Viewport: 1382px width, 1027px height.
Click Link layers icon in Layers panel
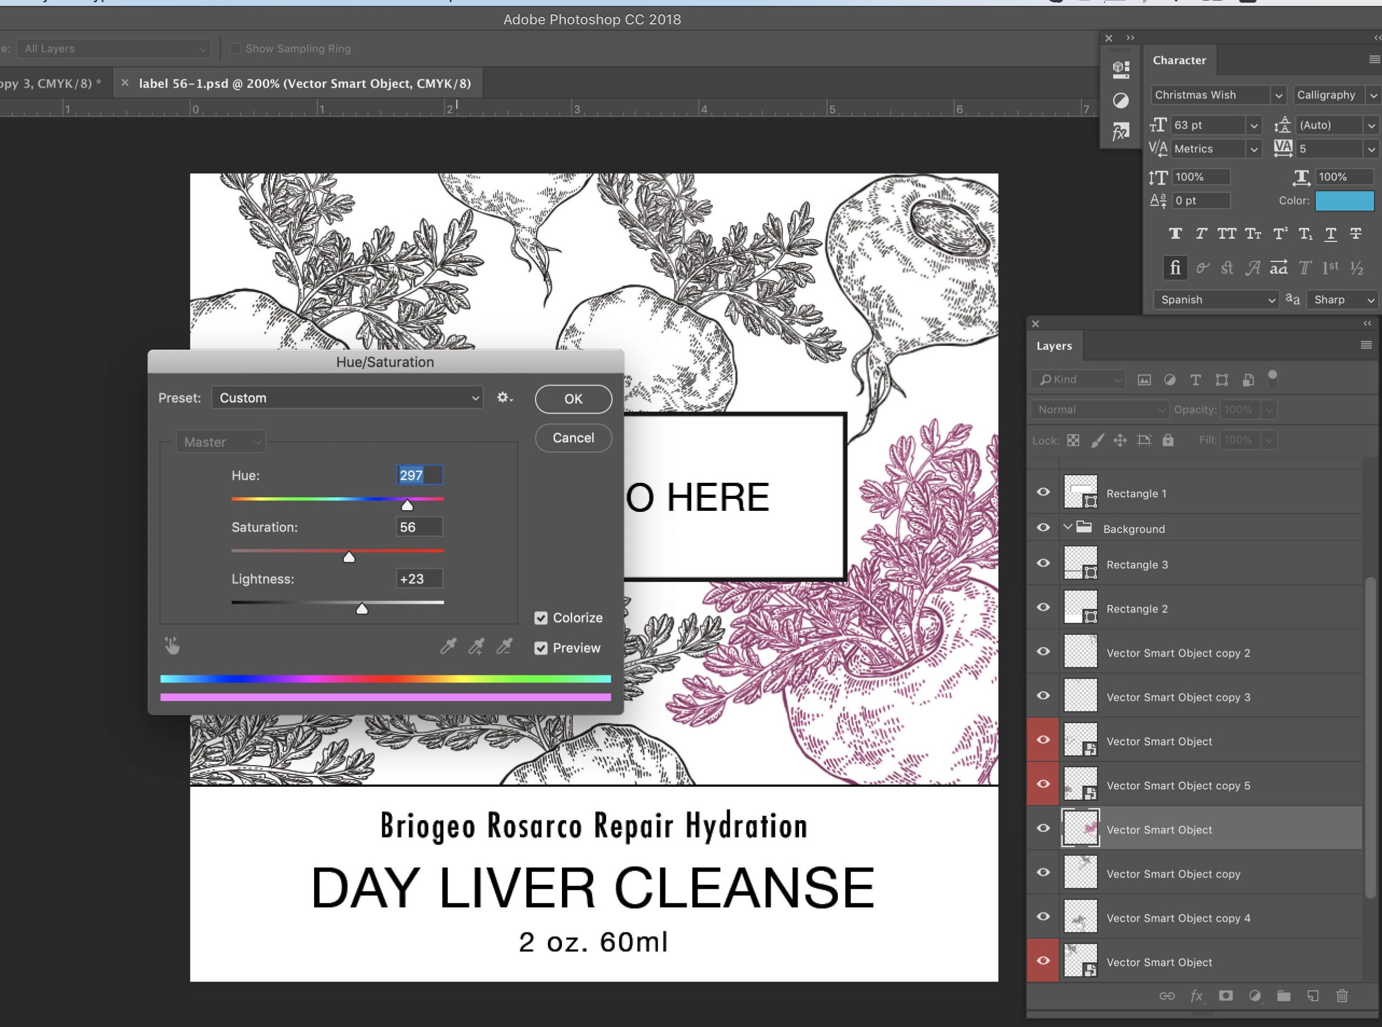(1167, 996)
